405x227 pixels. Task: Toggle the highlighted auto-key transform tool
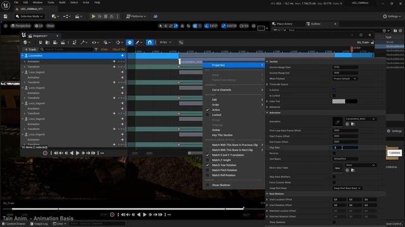(x=130, y=42)
